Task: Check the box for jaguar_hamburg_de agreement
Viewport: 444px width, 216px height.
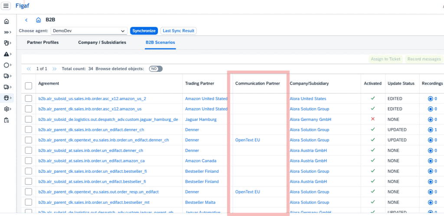Action: (28, 119)
